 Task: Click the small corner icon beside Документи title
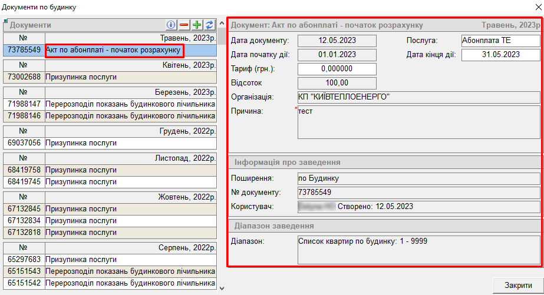click(6, 22)
